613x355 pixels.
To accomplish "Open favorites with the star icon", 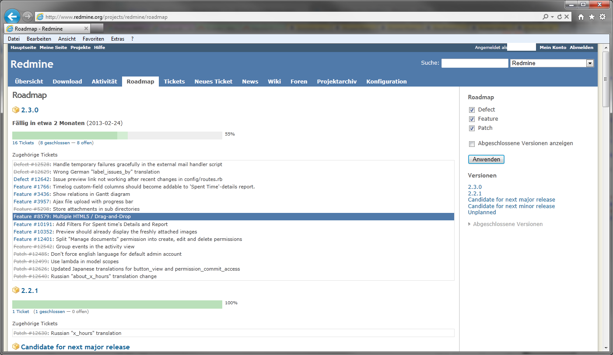I will (592, 17).
